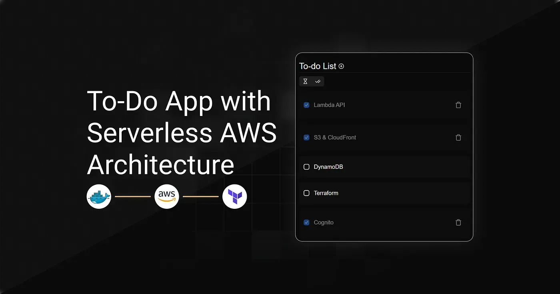
Task: Click the purple Terraform logo
Action: 235,197
